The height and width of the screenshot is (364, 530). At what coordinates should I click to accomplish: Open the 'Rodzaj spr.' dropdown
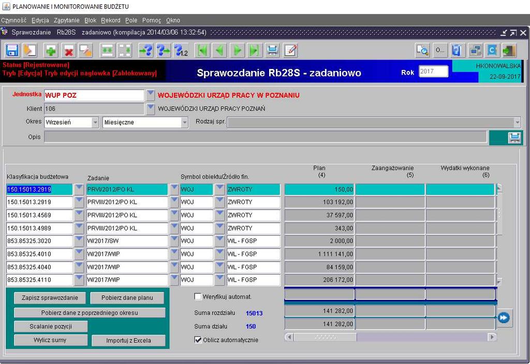517,122
